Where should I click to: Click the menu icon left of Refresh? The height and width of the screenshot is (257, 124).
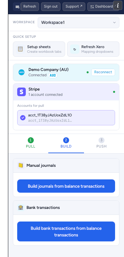(17, 7)
